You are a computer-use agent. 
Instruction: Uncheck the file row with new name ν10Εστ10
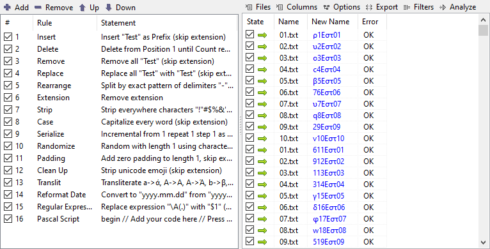(x=249, y=138)
